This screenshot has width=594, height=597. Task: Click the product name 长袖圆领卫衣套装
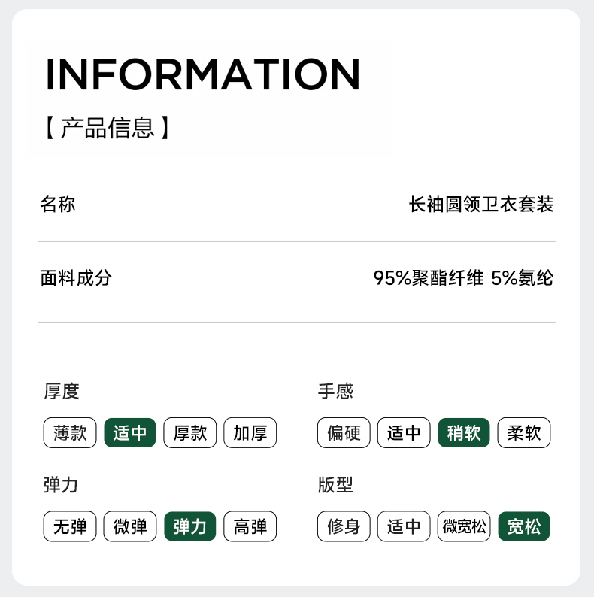481,204
